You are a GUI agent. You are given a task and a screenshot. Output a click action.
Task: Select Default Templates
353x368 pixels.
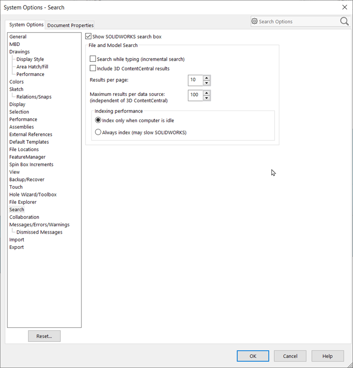(29, 142)
